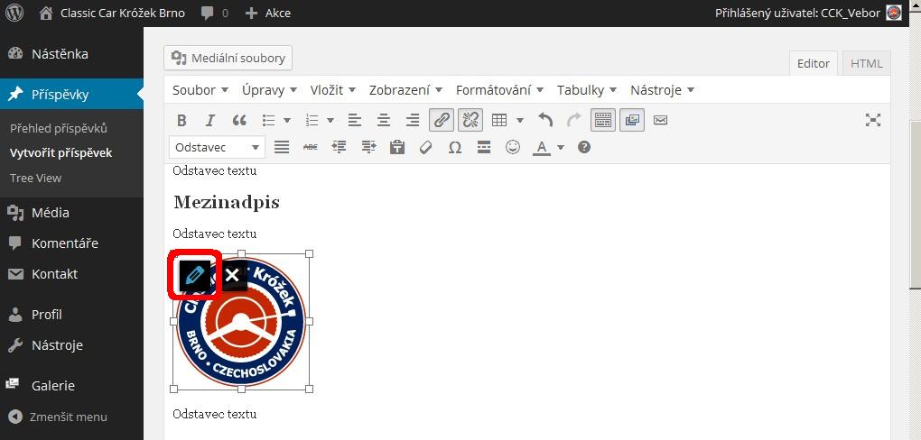Toggle italic formatting
The image size is (921, 440).
click(210, 120)
